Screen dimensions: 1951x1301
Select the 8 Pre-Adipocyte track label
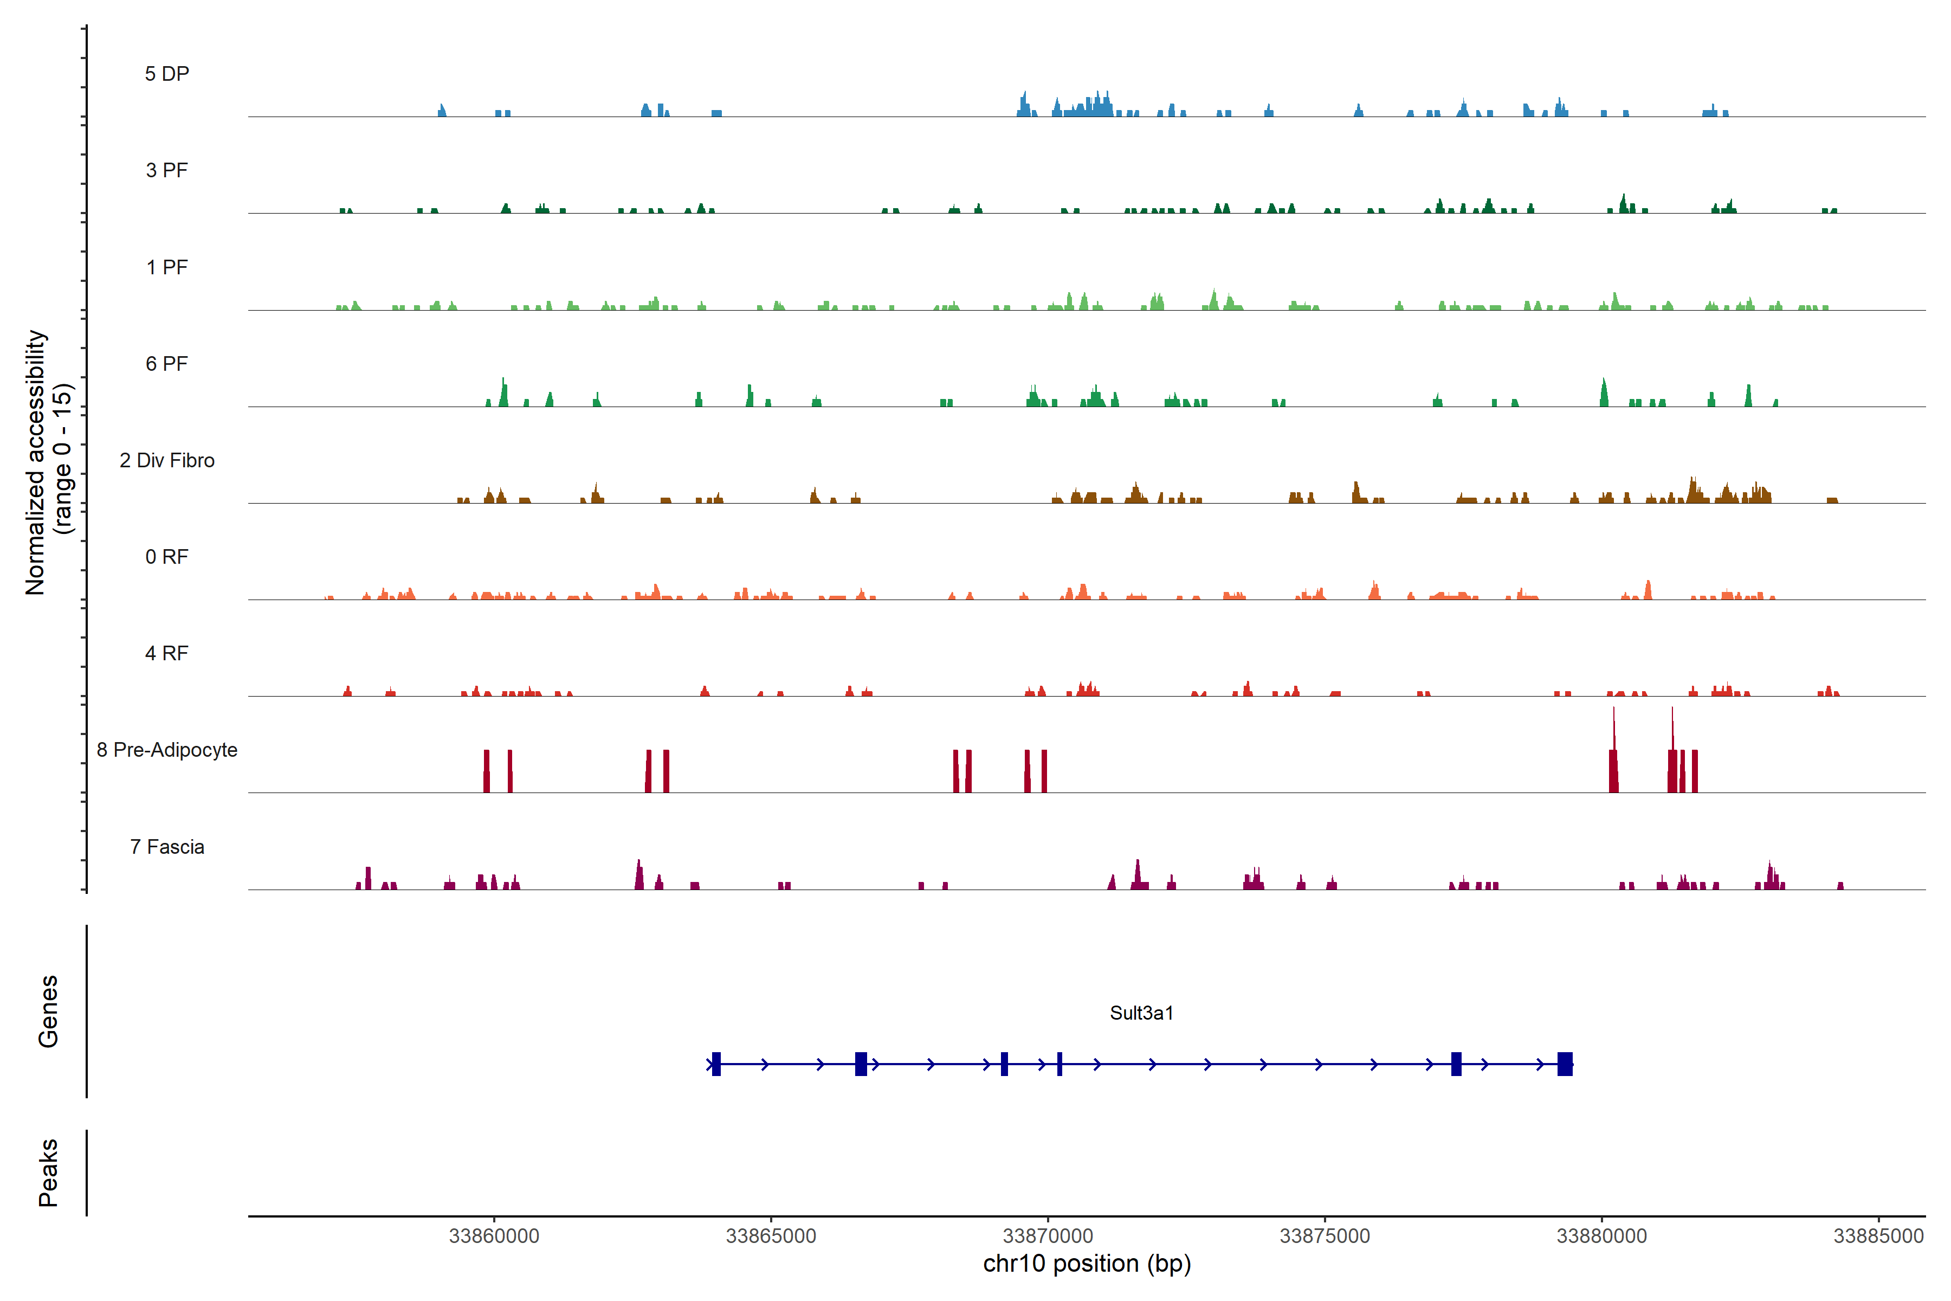(167, 750)
